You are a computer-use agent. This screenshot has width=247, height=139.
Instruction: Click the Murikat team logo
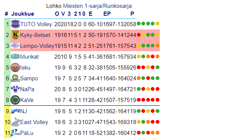tap(15, 56)
